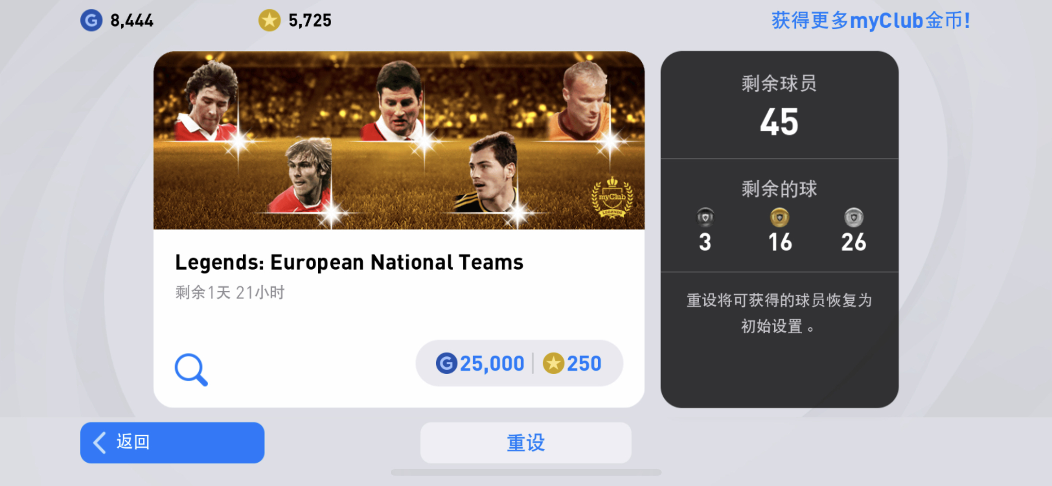The height and width of the screenshot is (486, 1052).
Task: Tap the Legends European National Teams banner
Action: click(x=399, y=140)
